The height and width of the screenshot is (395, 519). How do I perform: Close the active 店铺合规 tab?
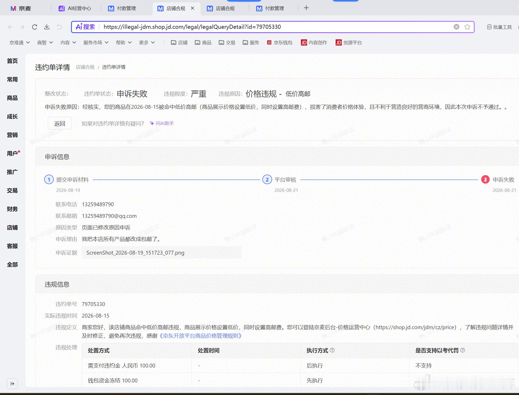click(192, 8)
